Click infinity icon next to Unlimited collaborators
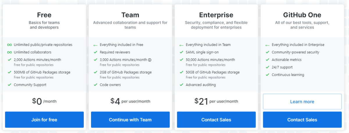 [x=10, y=52]
